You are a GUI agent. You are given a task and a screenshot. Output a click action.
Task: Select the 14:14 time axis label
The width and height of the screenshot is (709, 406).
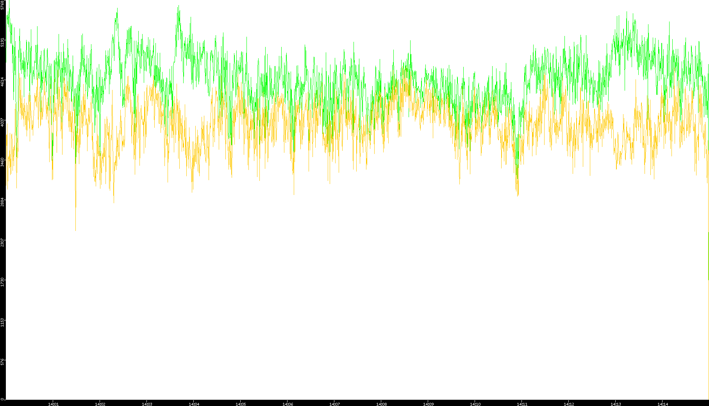point(663,404)
